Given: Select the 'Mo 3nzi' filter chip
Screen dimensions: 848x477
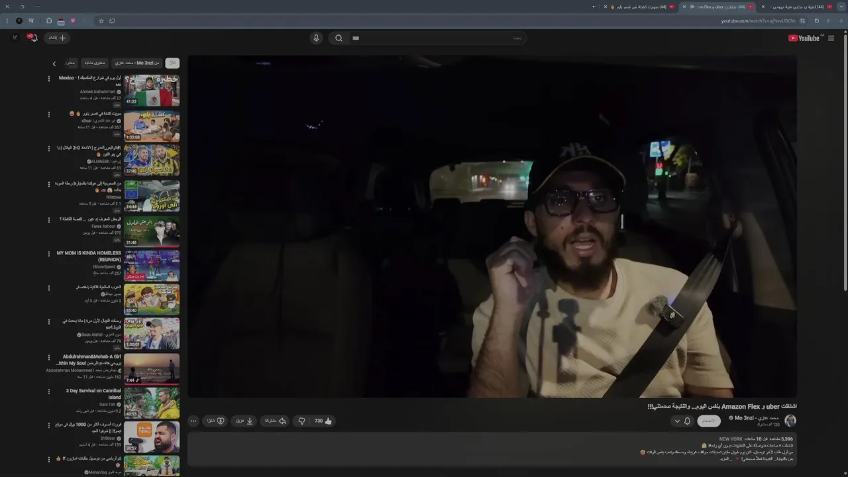Looking at the screenshot, I should click(x=137, y=63).
